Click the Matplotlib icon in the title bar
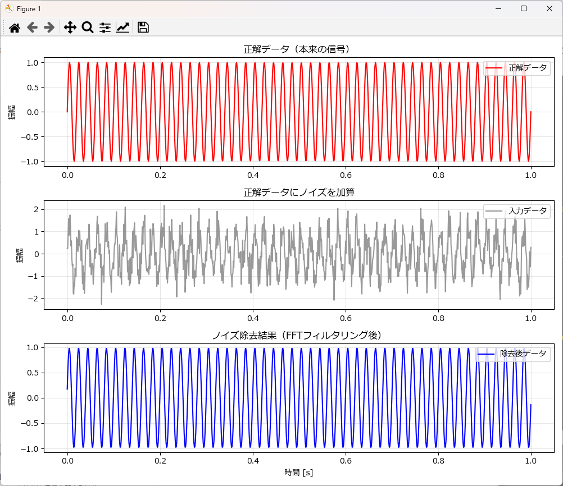Screen dimensions: 563x486 coord(9,8)
